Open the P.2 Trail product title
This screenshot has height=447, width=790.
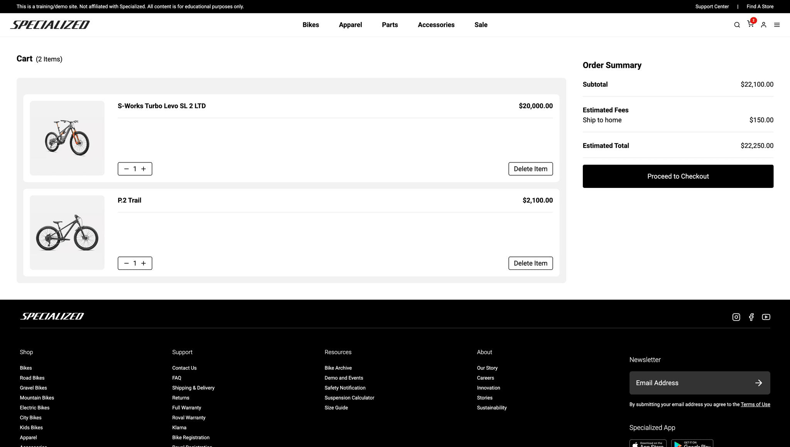(130, 200)
